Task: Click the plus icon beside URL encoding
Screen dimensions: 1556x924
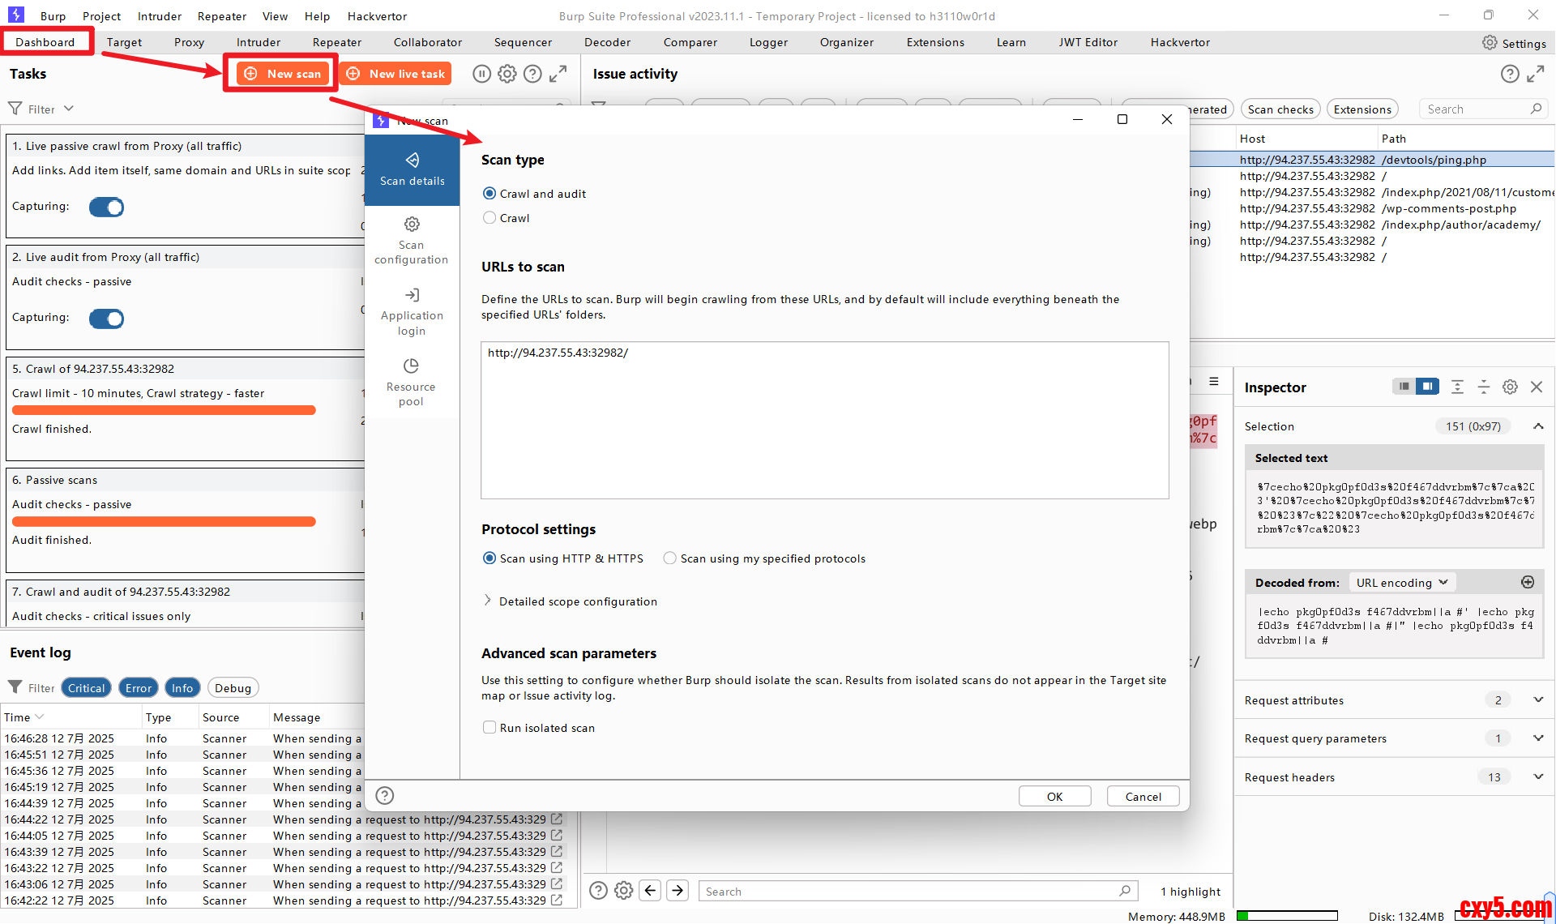Action: point(1528,582)
